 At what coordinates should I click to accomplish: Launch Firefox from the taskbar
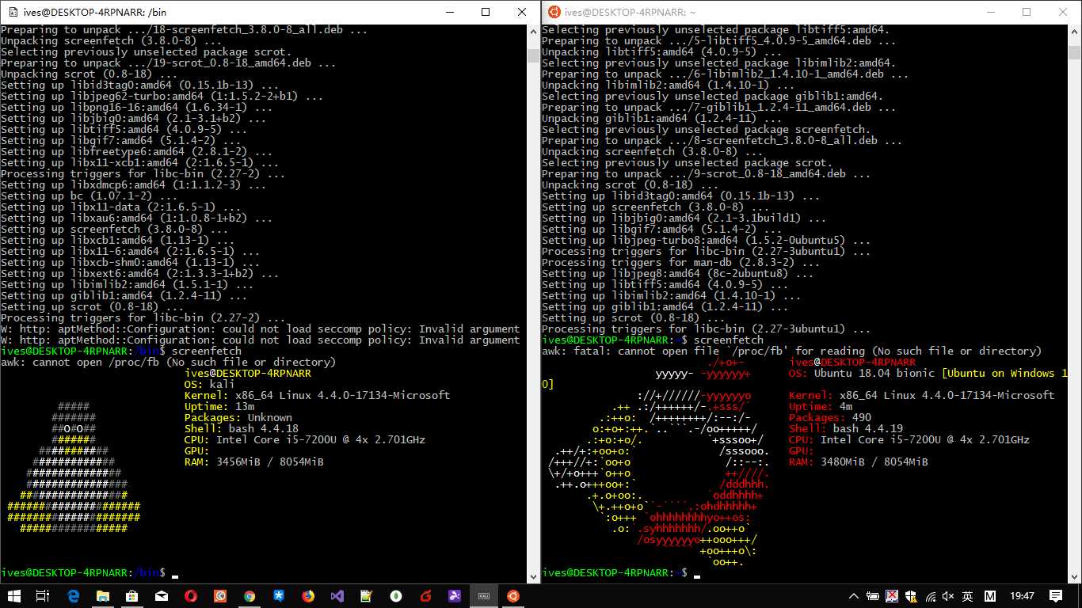click(x=308, y=595)
